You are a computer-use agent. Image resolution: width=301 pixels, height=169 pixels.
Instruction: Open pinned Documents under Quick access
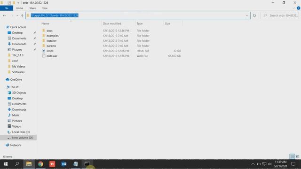click(19, 38)
